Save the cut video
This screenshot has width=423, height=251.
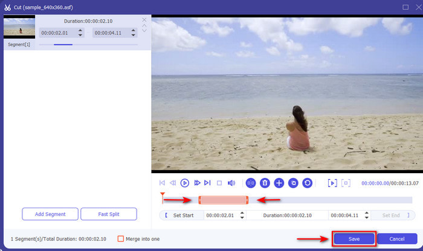click(354, 239)
